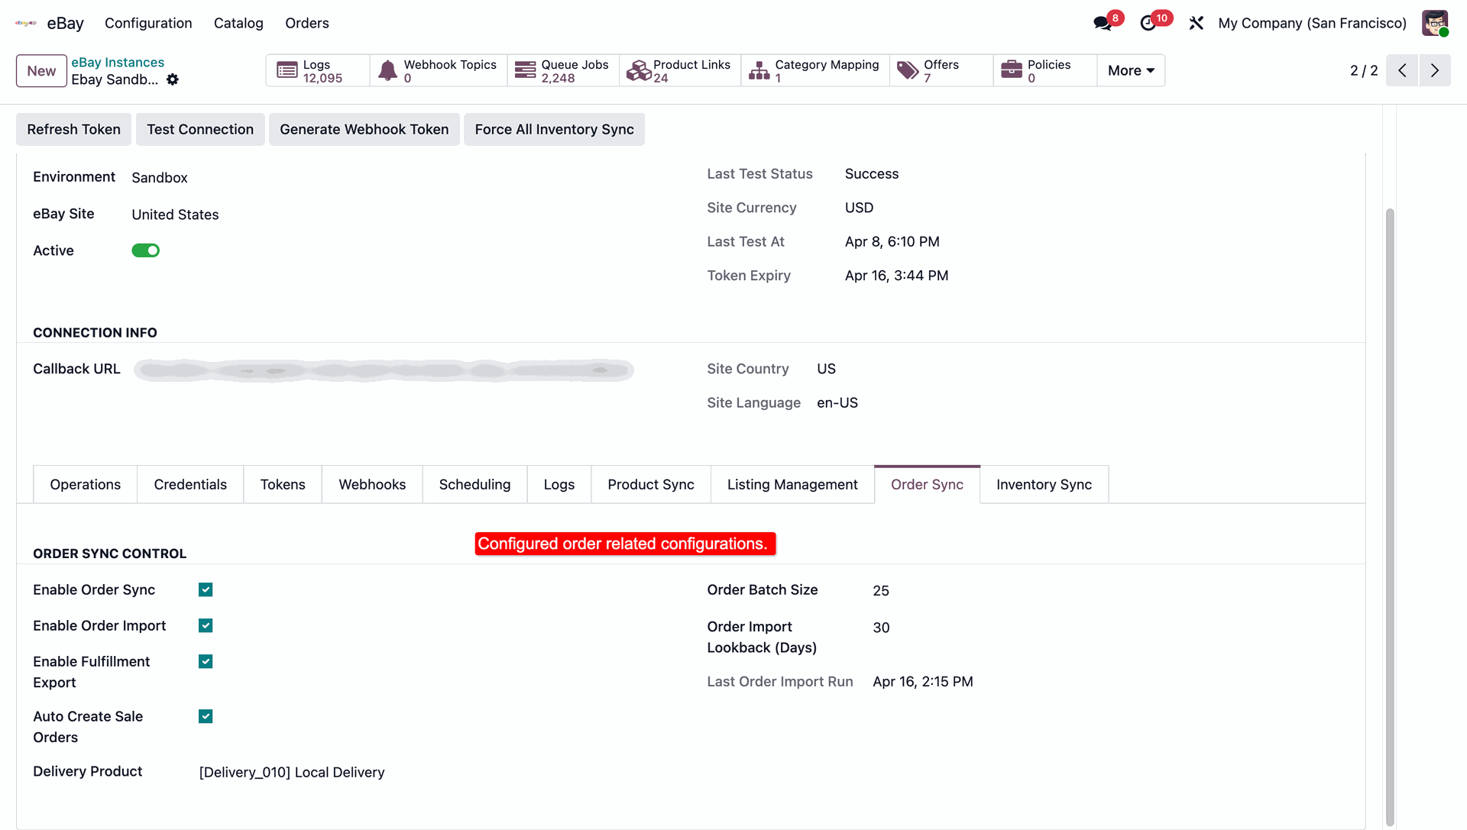Click the New button
1467x830 pixels.
[41, 71]
